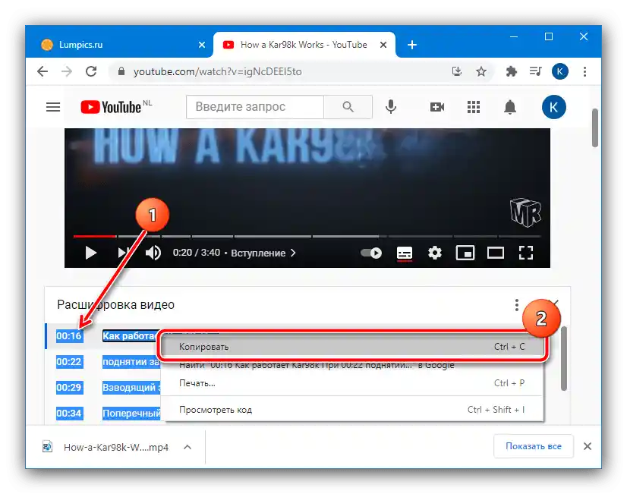
Task: Mute the video volume
Action: coord(153,253)
